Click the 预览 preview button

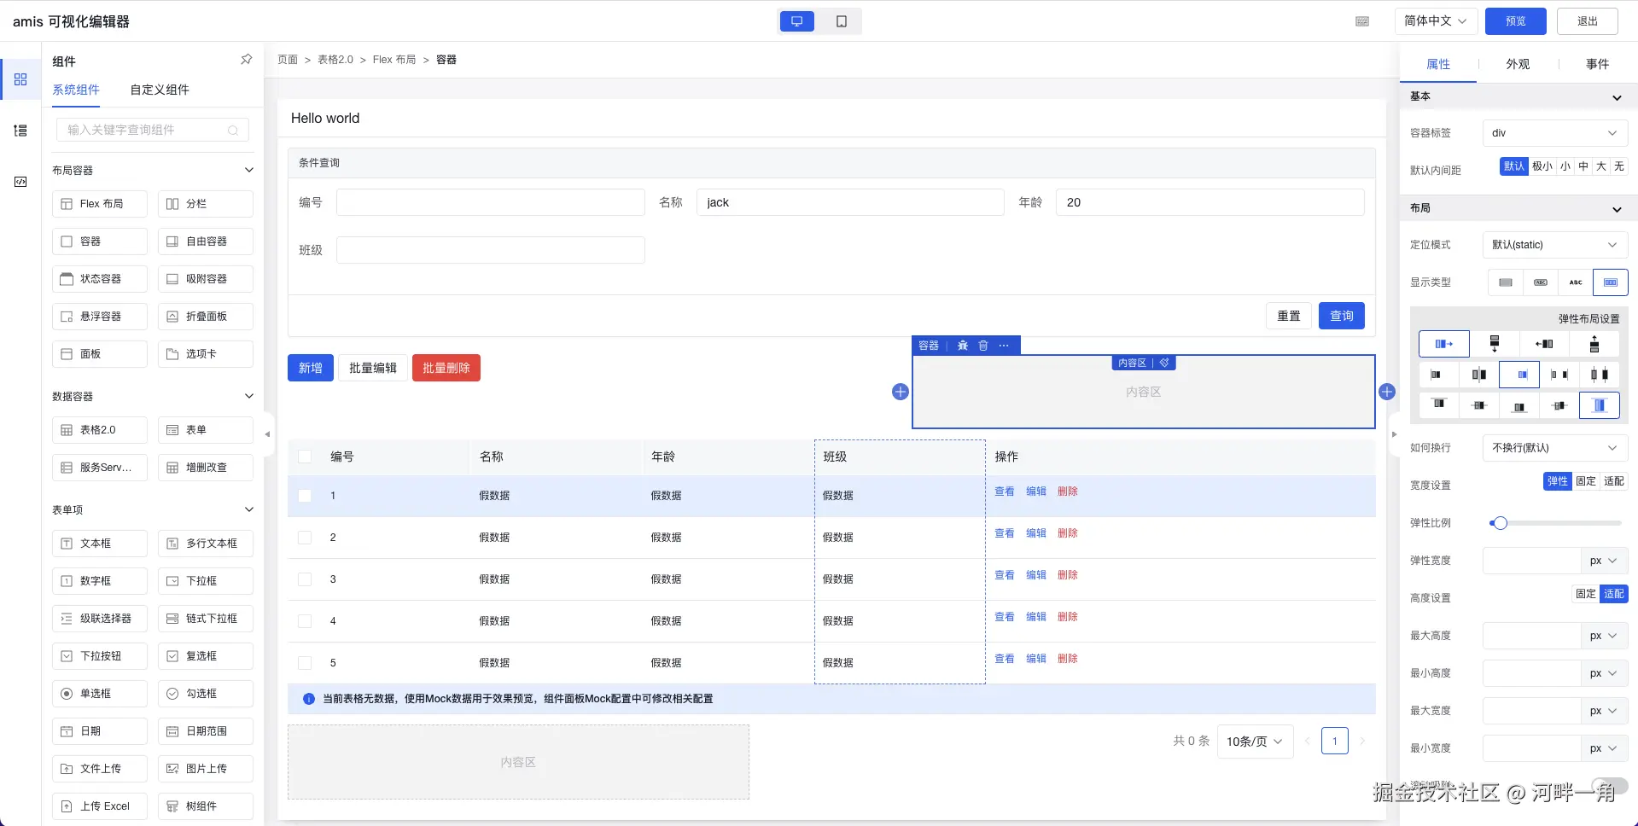coord(1516,21)
